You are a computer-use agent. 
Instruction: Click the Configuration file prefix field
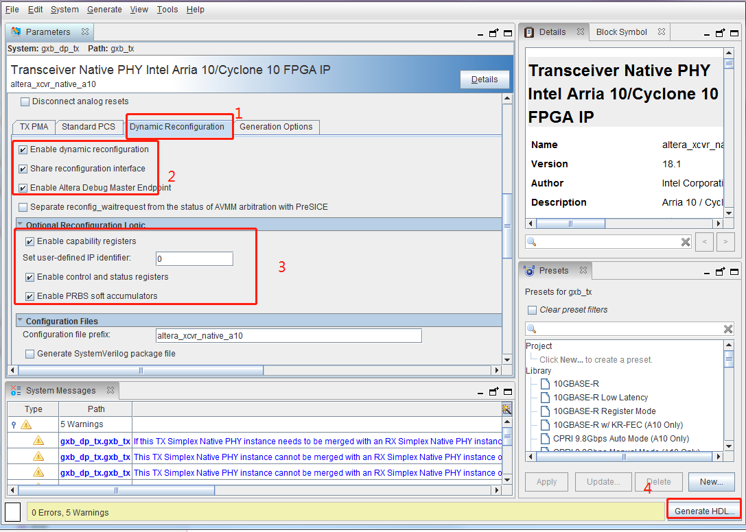click(289, 336)
